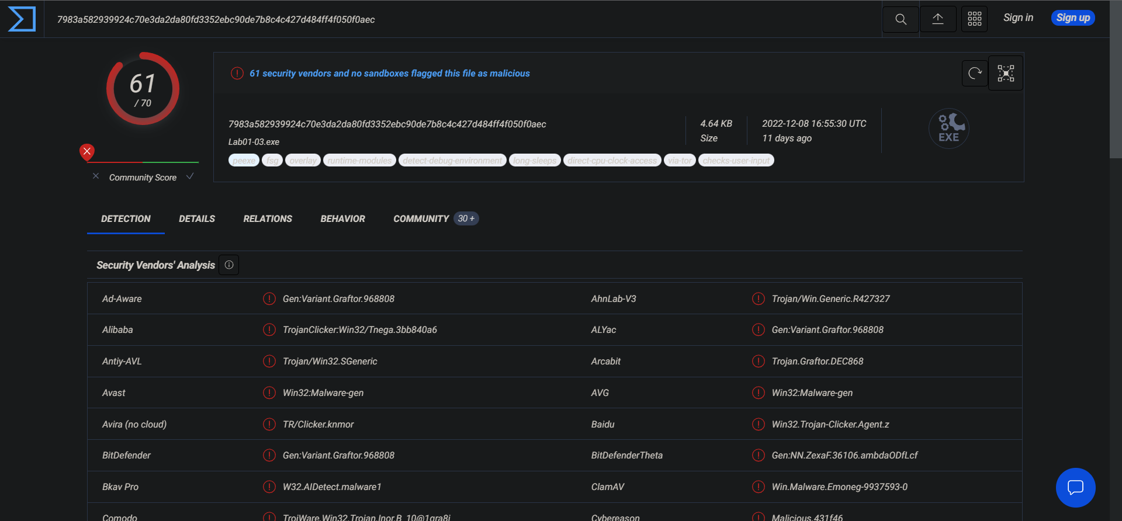Screen dimensions: 1122x521
Task: Click the Sign up button
Action: coord(1073,18)
